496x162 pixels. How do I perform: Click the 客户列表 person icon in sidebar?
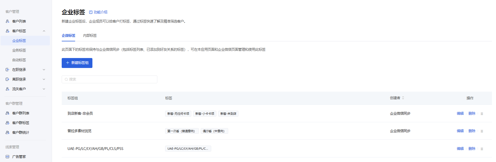[8, 21]
